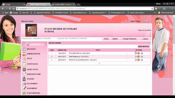Open the FRONT OFFICE sidebar link

click(33, 69)
